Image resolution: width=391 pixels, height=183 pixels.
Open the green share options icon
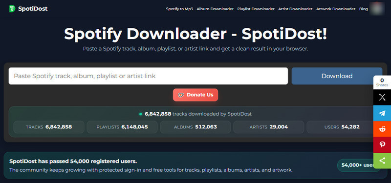[x=382, y=161]
